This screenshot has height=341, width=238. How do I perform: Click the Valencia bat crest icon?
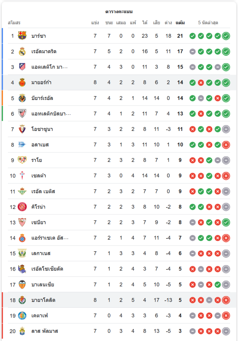22,284
